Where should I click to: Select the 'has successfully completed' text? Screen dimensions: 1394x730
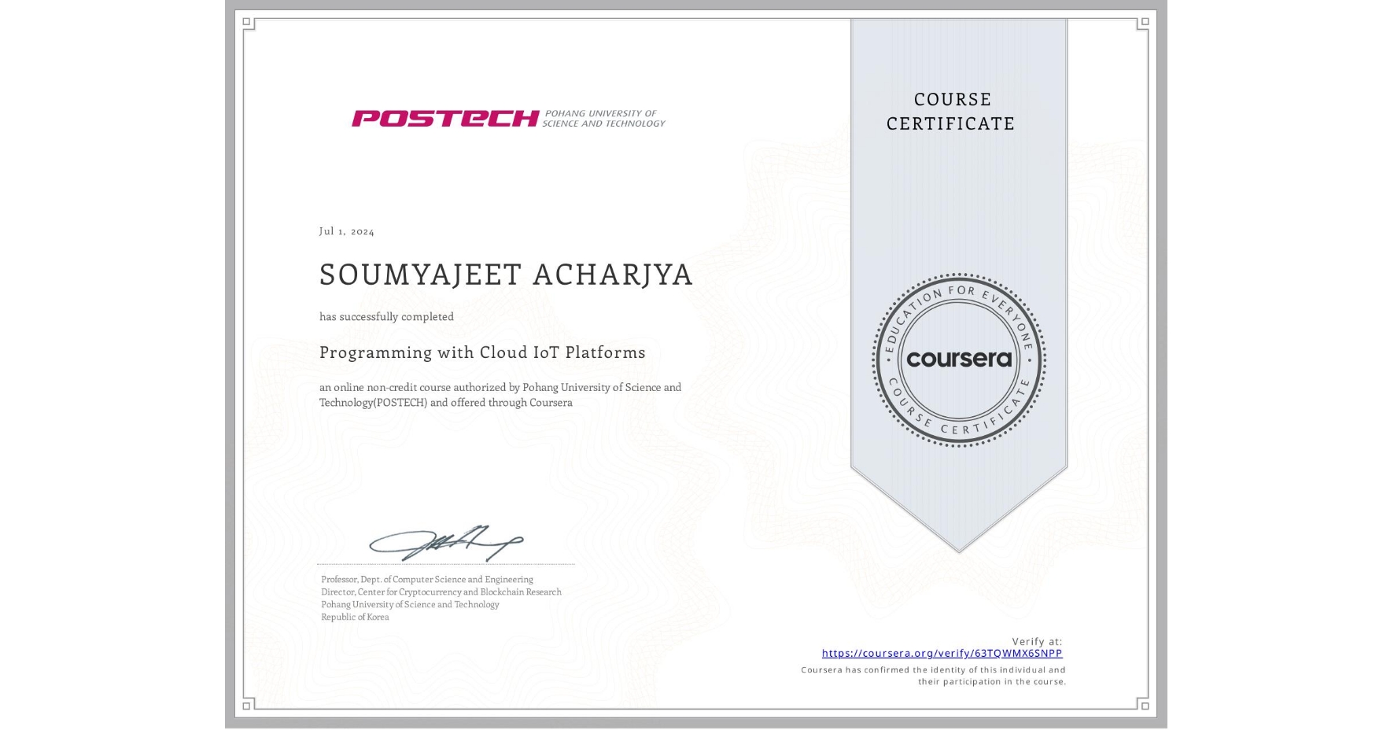tap(386, 316)
